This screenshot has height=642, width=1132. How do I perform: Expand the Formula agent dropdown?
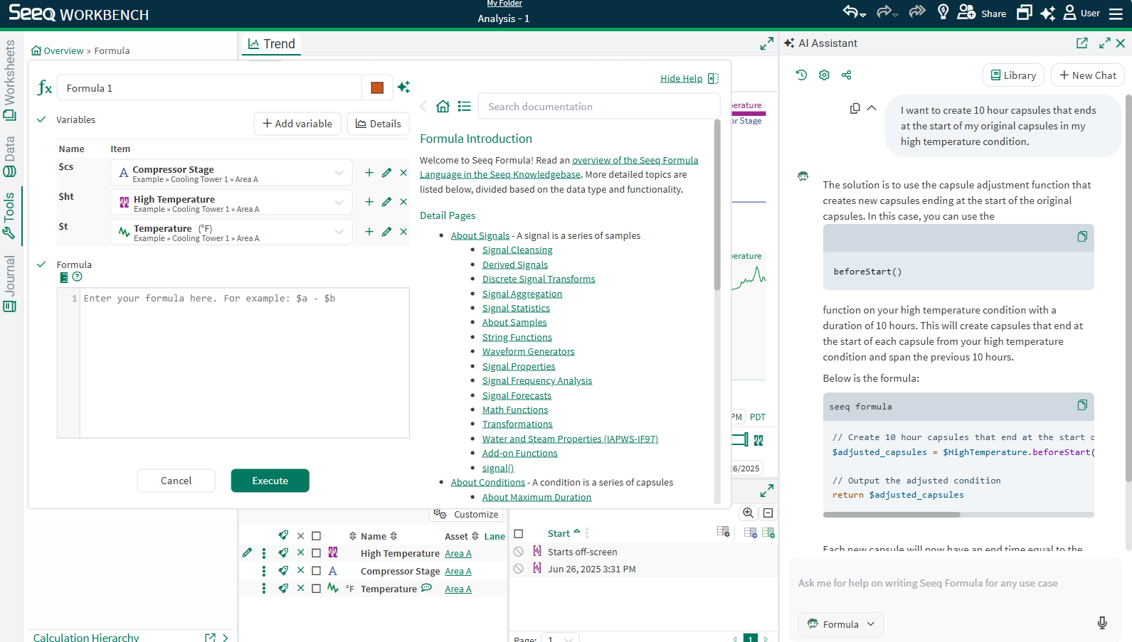coord(841,624)
